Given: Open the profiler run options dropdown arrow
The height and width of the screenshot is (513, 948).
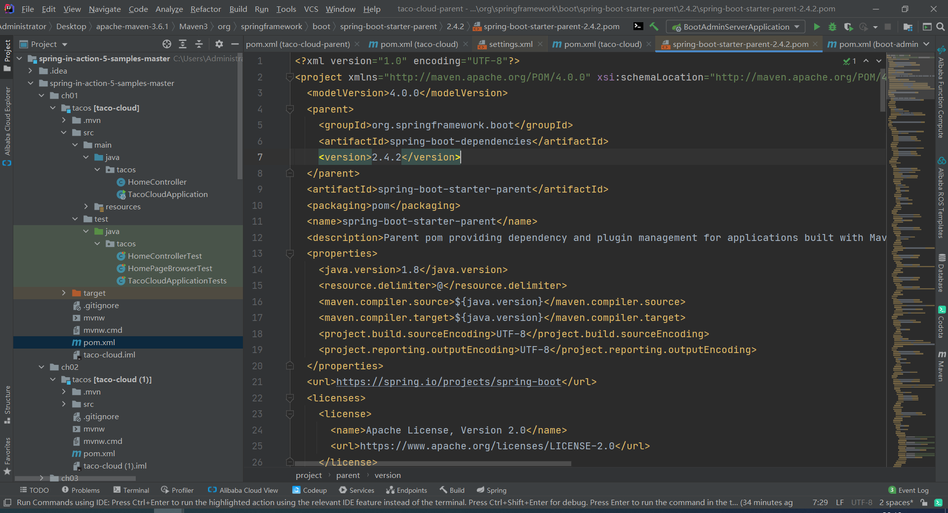Looking at the screenshot, I should pos(875,27).
